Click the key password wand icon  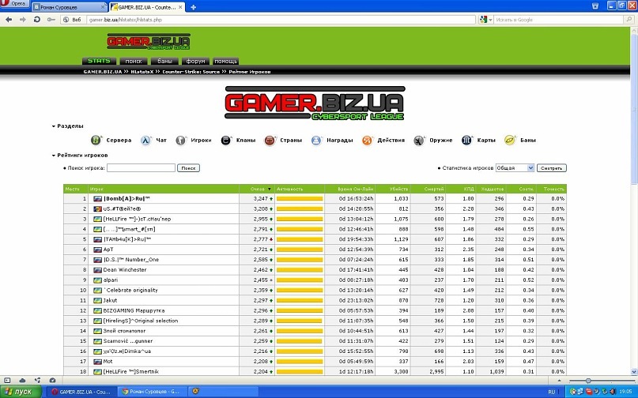coord(51,20)
